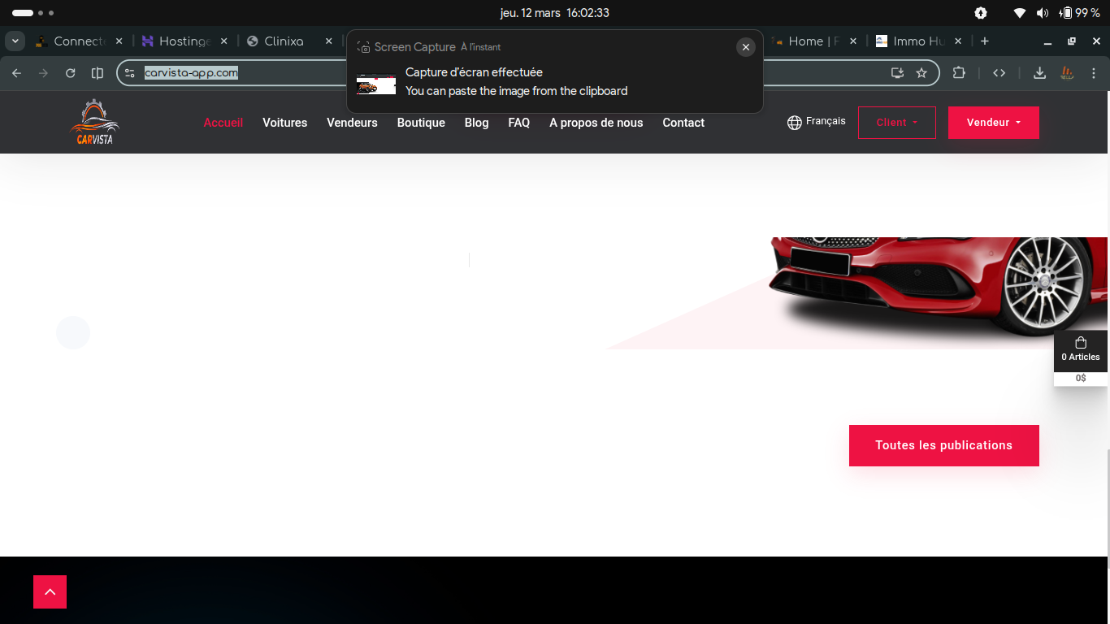Click the screenshot thumbnail in notification
Screen dimensions: 1110x624
[x=376, y=84]
